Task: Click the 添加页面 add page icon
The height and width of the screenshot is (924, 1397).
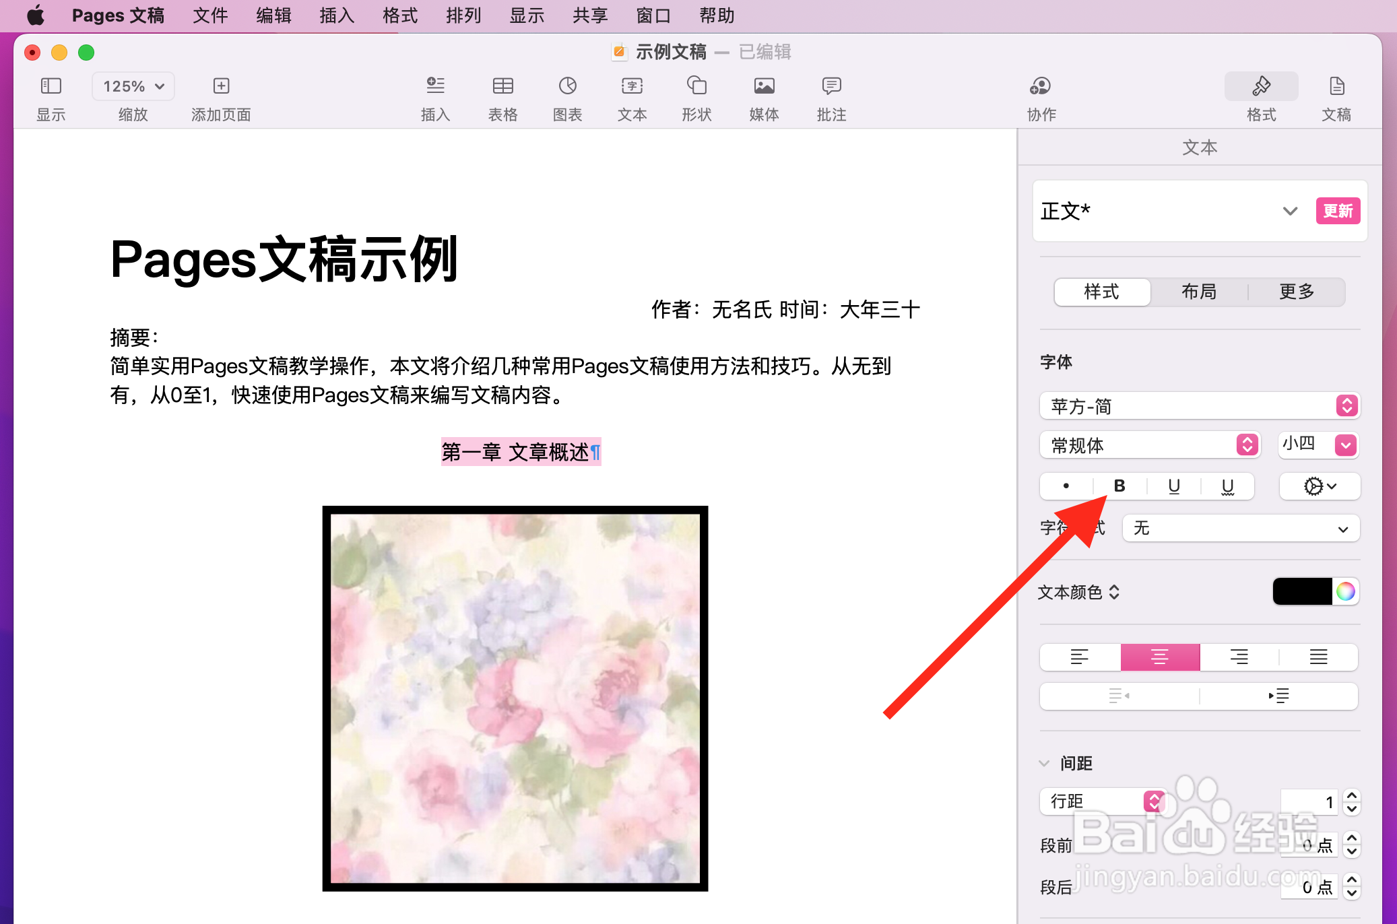Action: 221,86
